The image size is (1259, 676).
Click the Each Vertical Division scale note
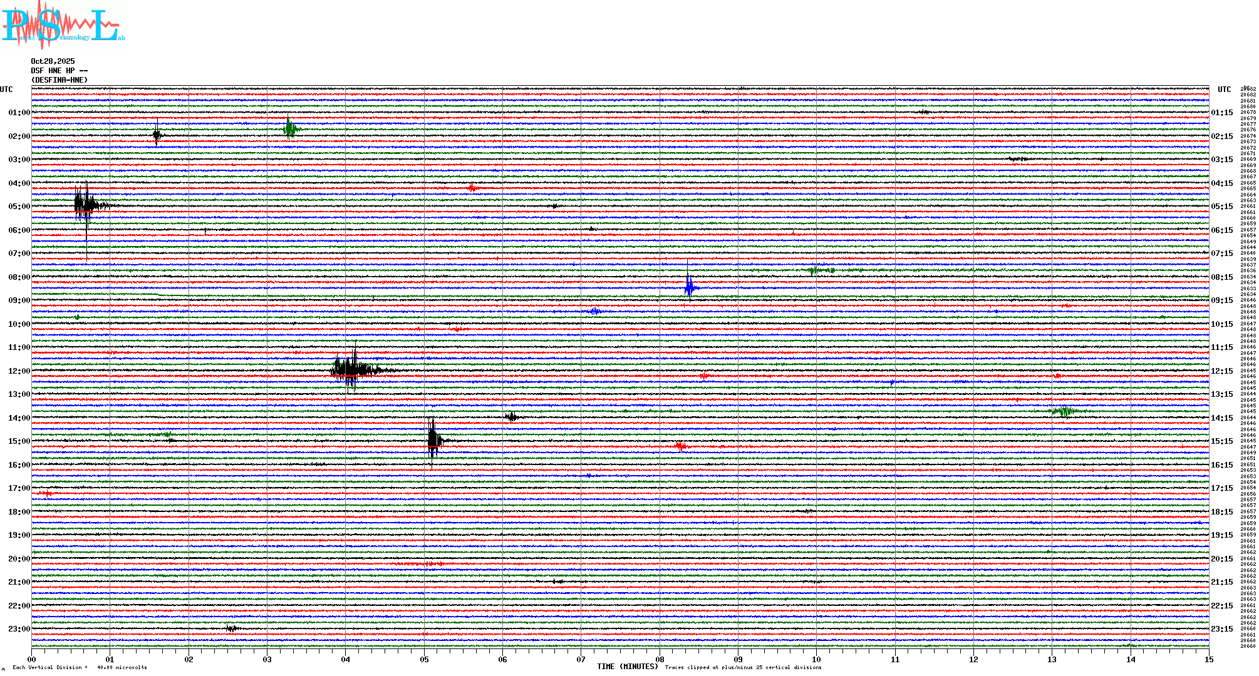tap(80, 667)
